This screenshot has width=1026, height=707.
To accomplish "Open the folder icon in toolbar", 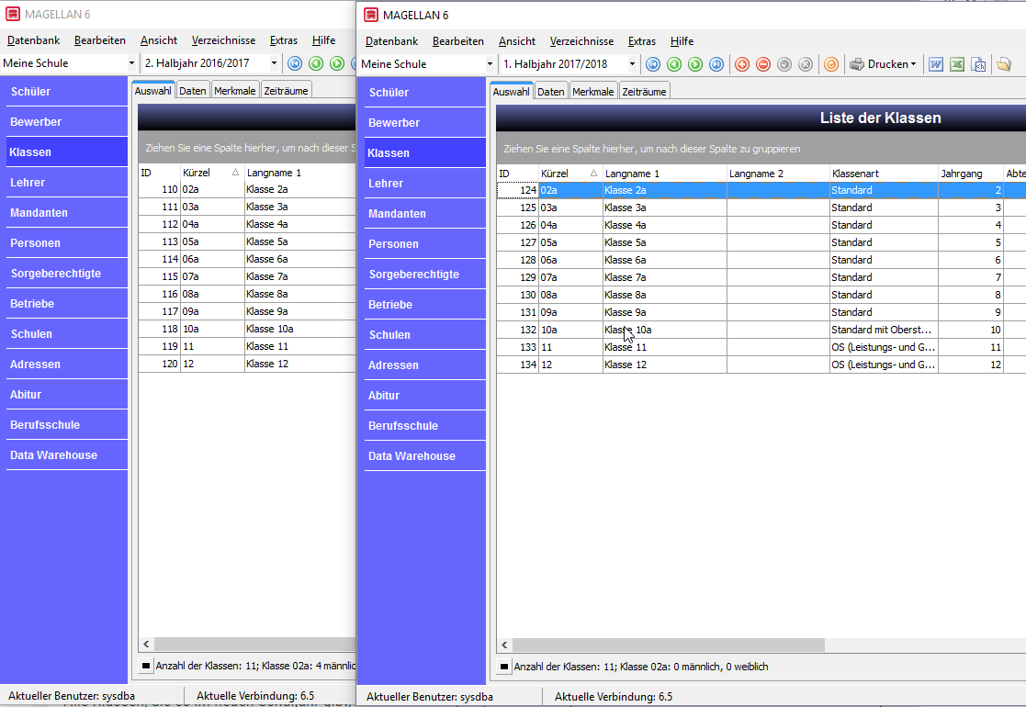I will tap(1004, 64).
